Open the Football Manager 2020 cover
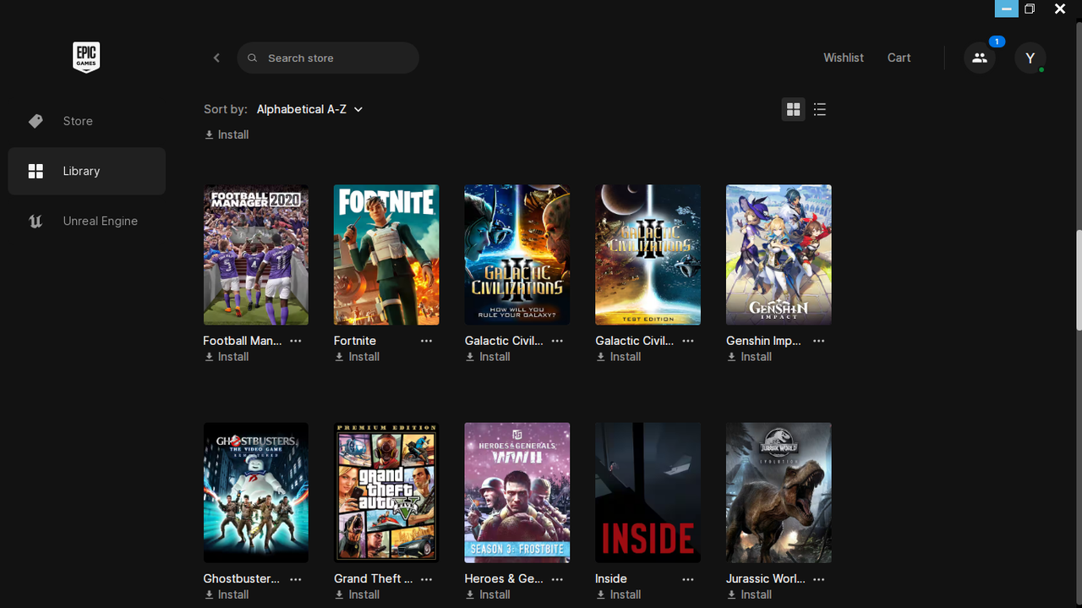Image resolution: width=1082 pixels, height=608 pixels. 256,255
